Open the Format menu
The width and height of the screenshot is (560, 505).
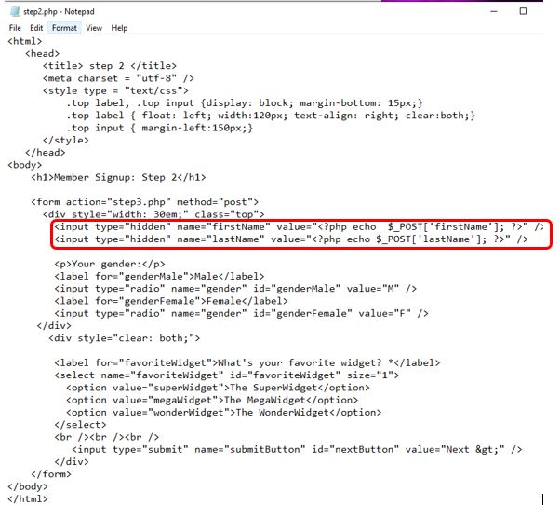(x=64, y=28)
